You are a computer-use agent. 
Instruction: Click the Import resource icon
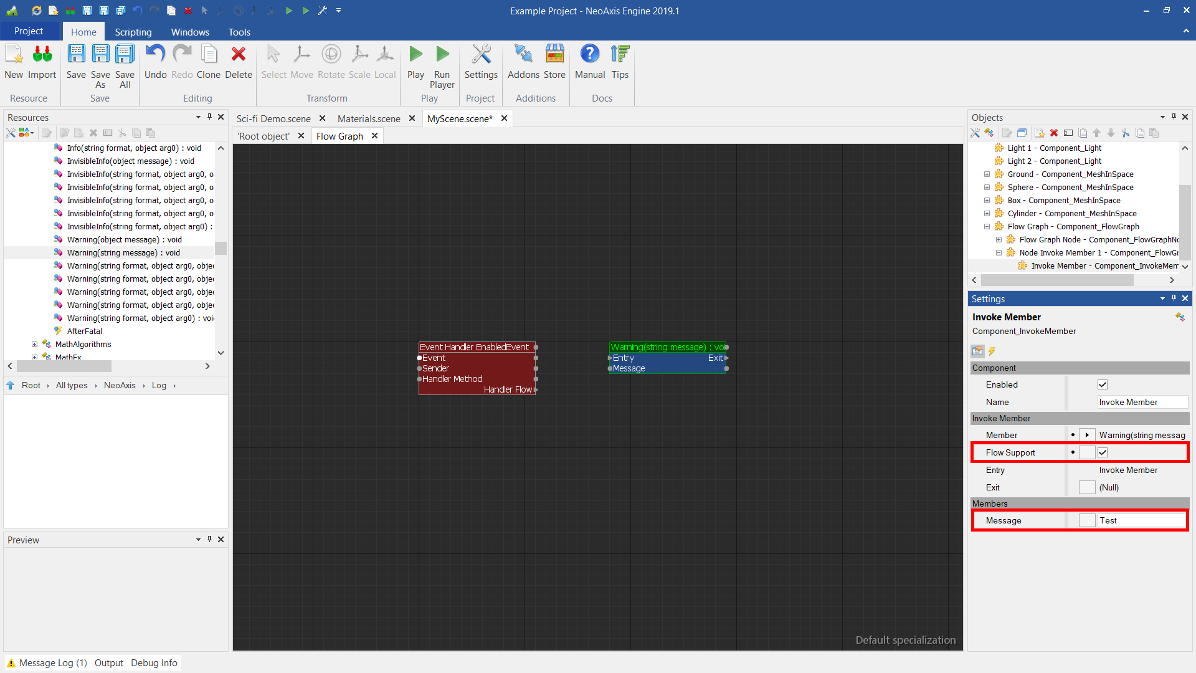point(42,55)
